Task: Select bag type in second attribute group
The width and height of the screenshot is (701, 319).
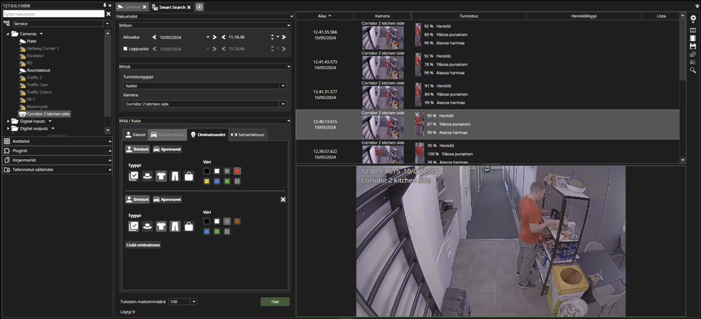Action: tap(188, 226)
